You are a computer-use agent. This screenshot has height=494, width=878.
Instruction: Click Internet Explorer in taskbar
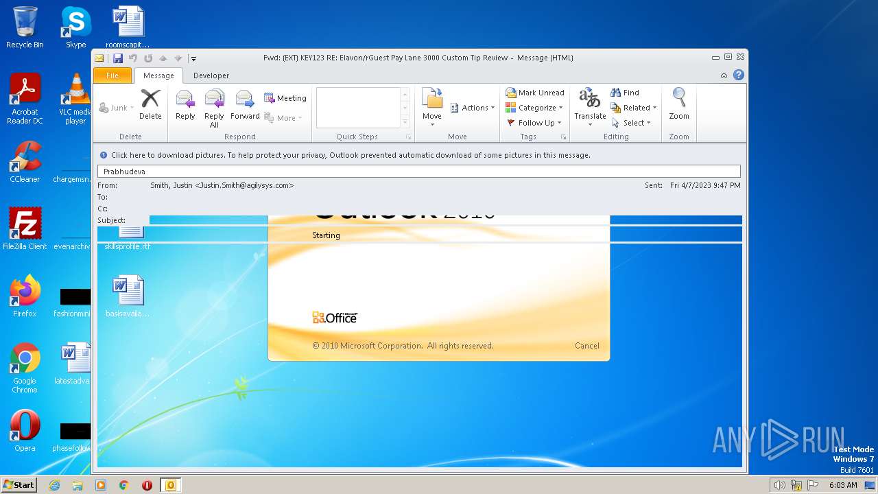[x=55, y=485]
